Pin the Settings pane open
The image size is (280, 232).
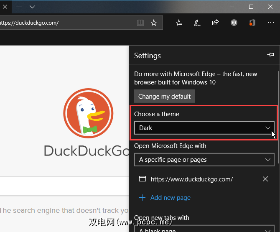click(x=270, y=55)
